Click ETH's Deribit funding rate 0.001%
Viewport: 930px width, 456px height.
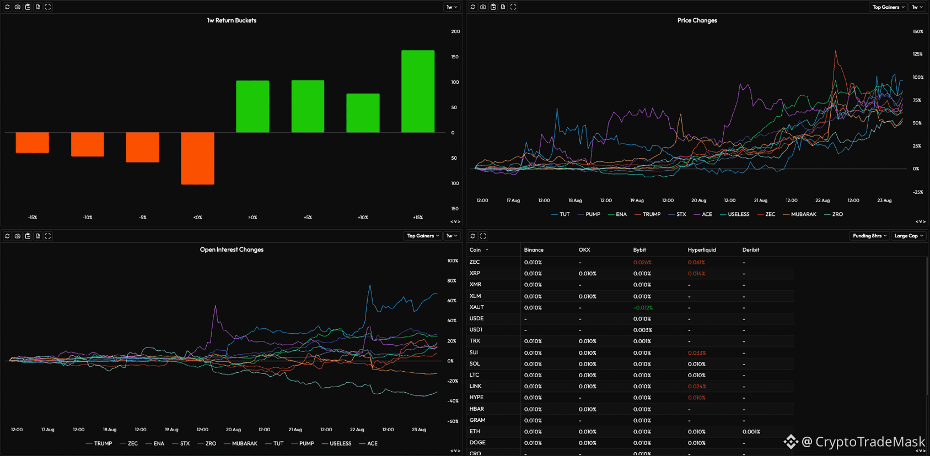[751, 432]
